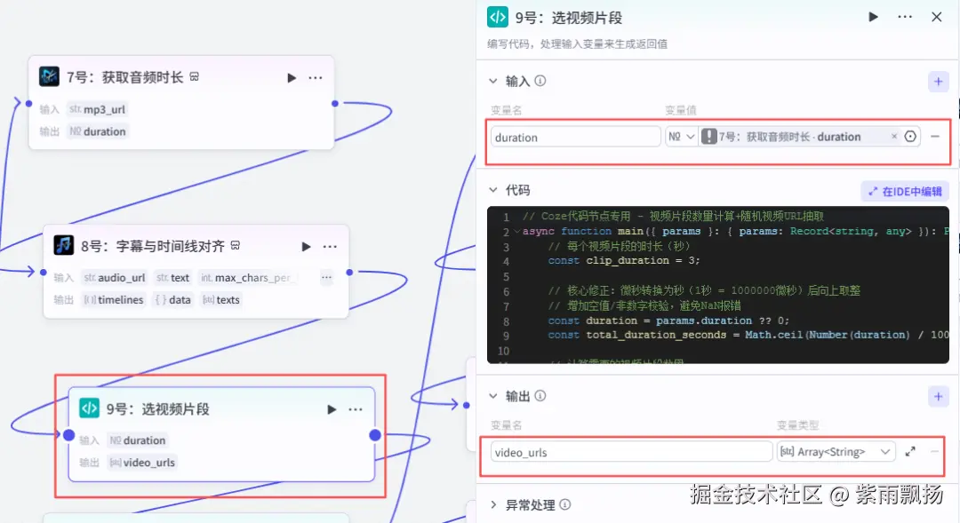The width and height of the screenshot is (960, 523).
Task: Add a new input variable with plus button
Action: [938, 82]
